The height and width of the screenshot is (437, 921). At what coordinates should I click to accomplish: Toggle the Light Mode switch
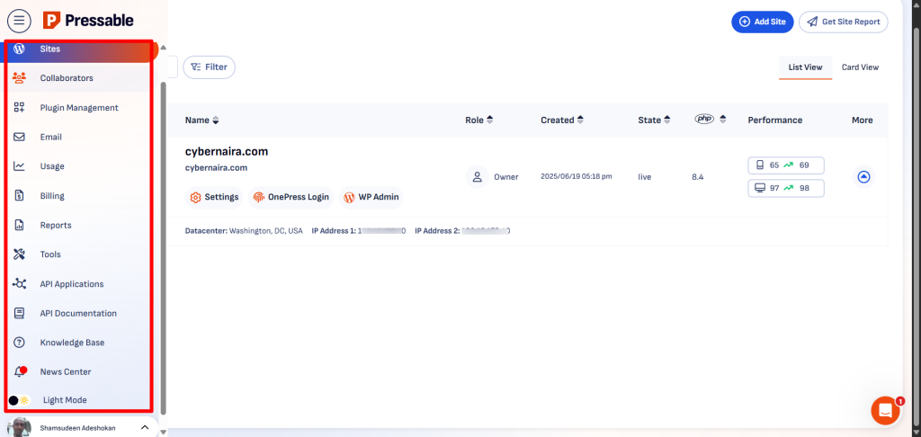point(20,399)
